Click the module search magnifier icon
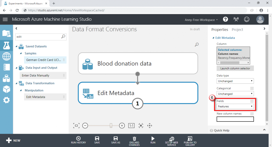Viewport: 272px width, 147px height. pos(63,36)
